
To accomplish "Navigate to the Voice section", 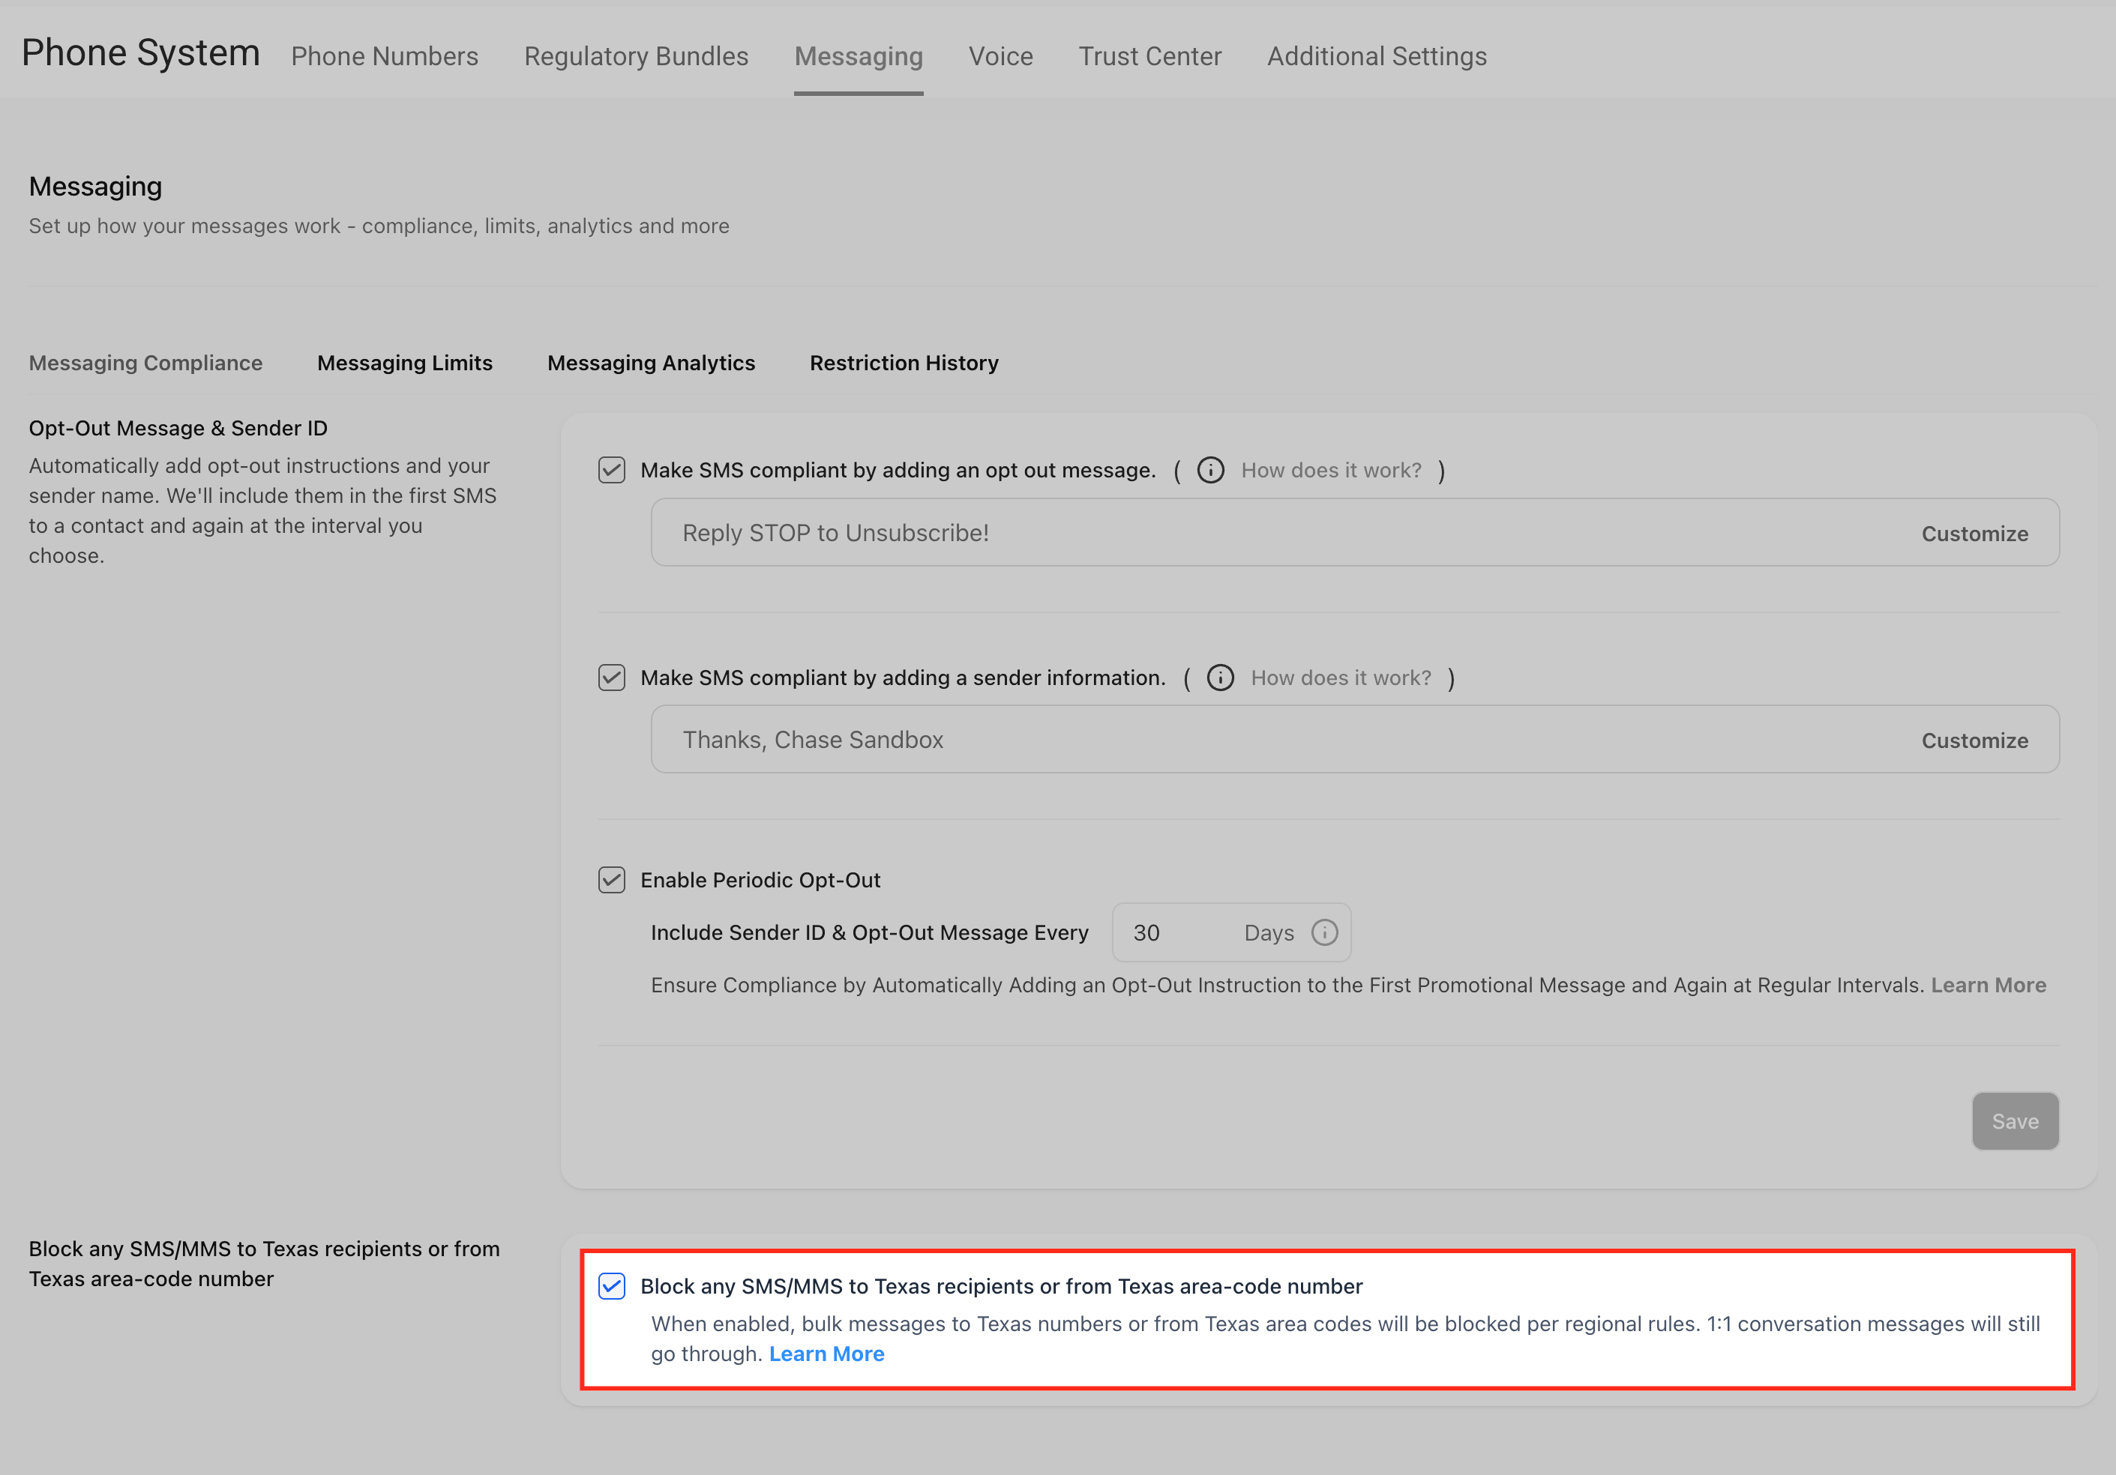I will point(1000,56).
